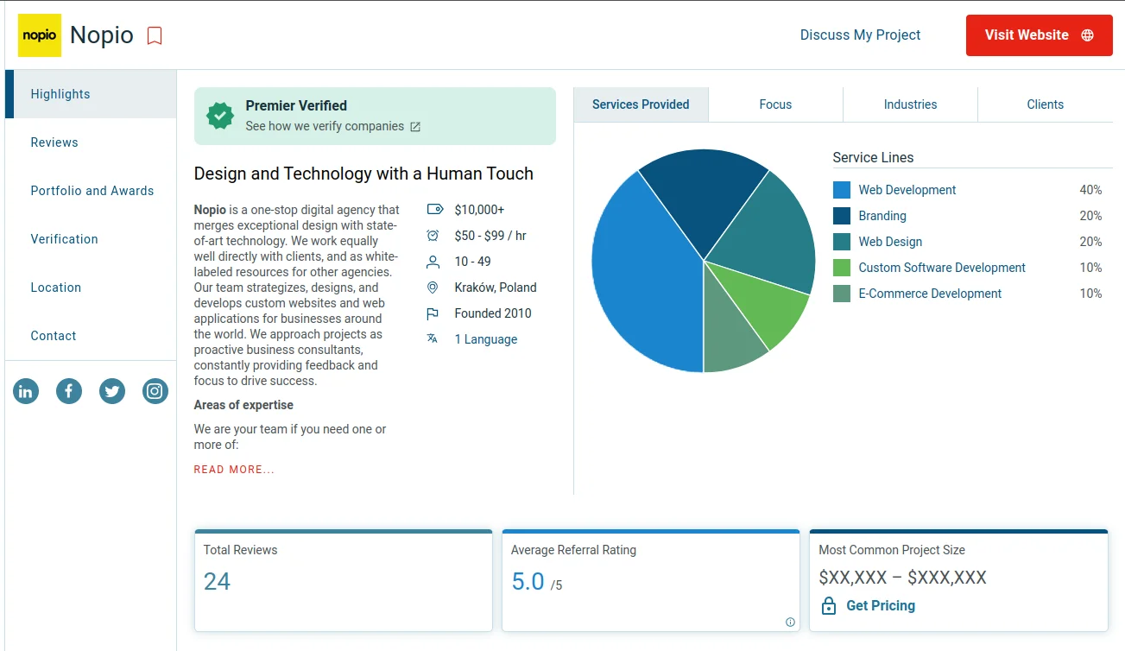The image size is (1125, 651).
Task: Click See how we verify companies
Action: tap(325, 126)
